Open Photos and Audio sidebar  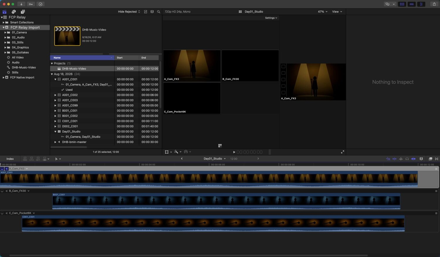click(x=13, y=12)
